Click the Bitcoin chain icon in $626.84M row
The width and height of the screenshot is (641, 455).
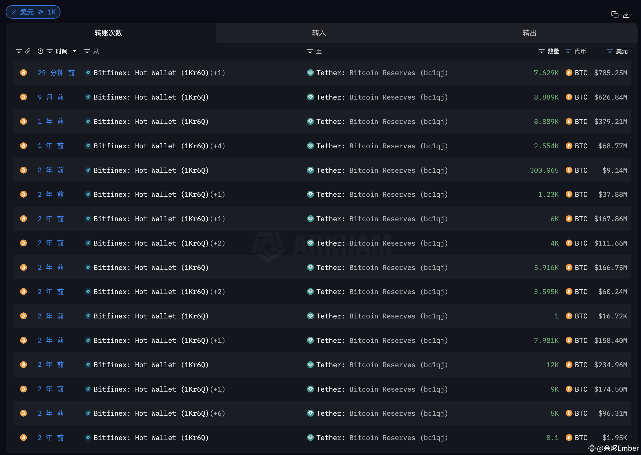(x=24, y=97)
